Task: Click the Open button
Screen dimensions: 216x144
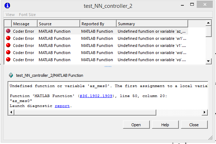Action: [136, 125]
